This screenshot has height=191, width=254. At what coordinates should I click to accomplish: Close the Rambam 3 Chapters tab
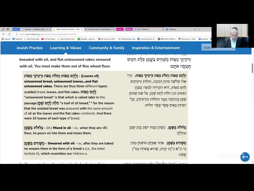pos(50,29)
